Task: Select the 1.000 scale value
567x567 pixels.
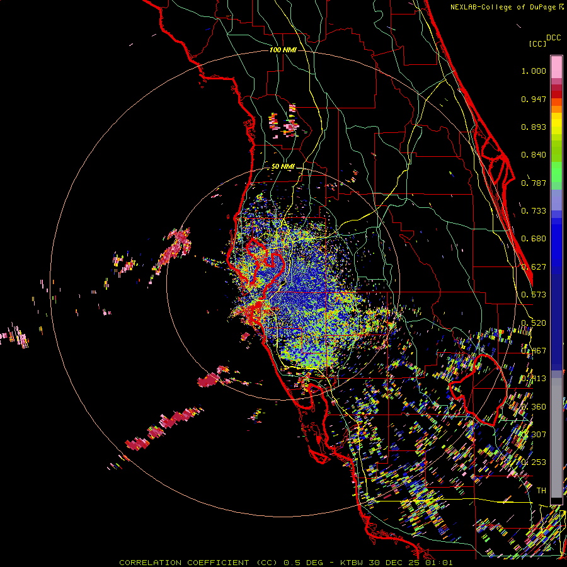Action: coord(534,71)
